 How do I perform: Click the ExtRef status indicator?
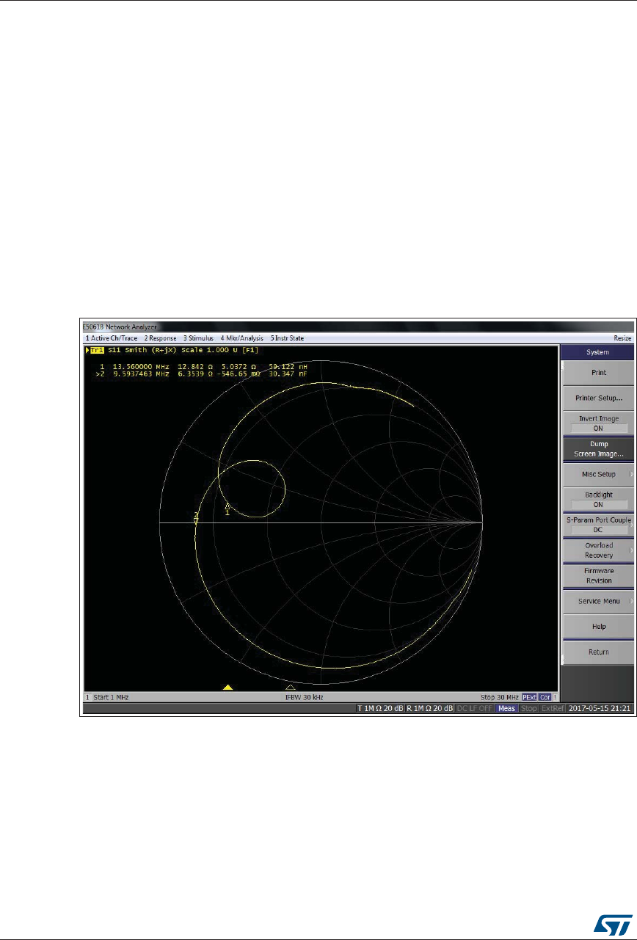coord(552,709)
